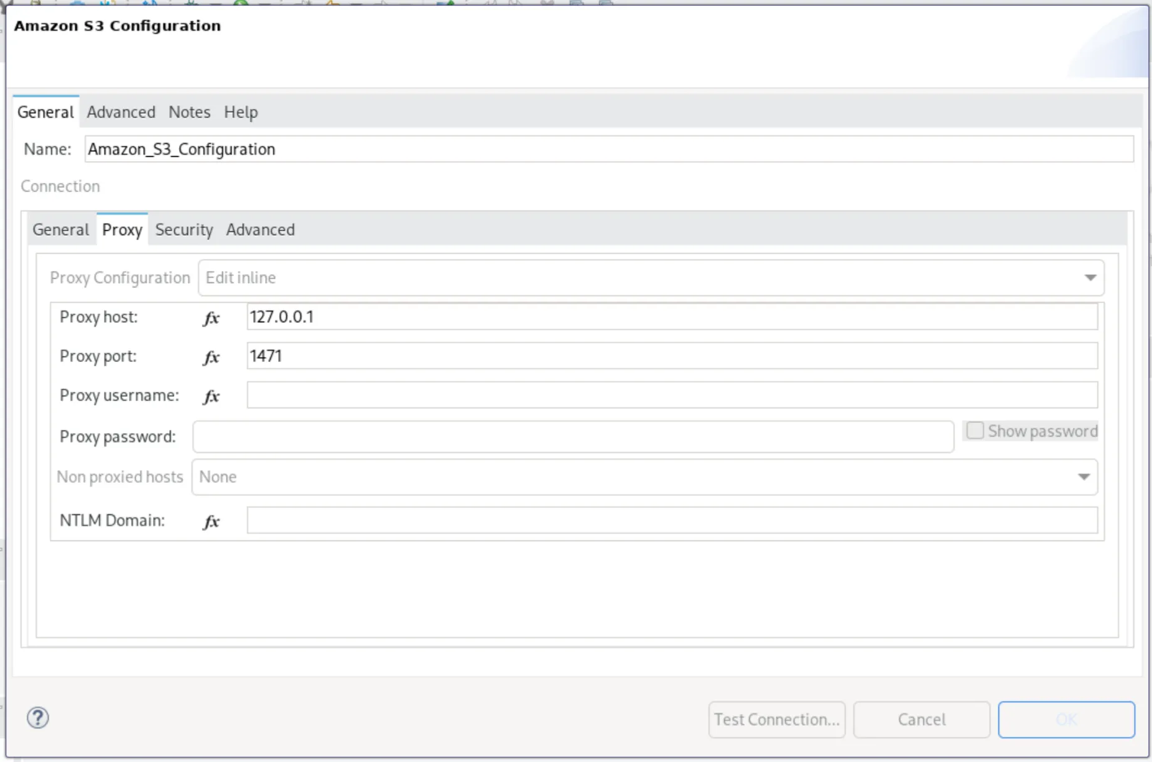Screen dimensions: 1152x762
Task: Click the fx icon beside Proxy port
Action: [x=211, y=358]
